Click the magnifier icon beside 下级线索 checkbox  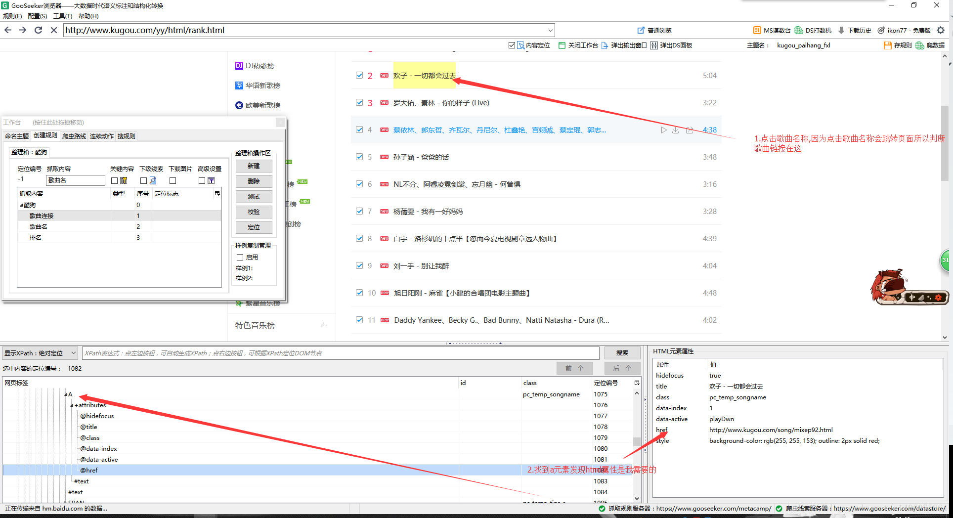click(153, 180)
